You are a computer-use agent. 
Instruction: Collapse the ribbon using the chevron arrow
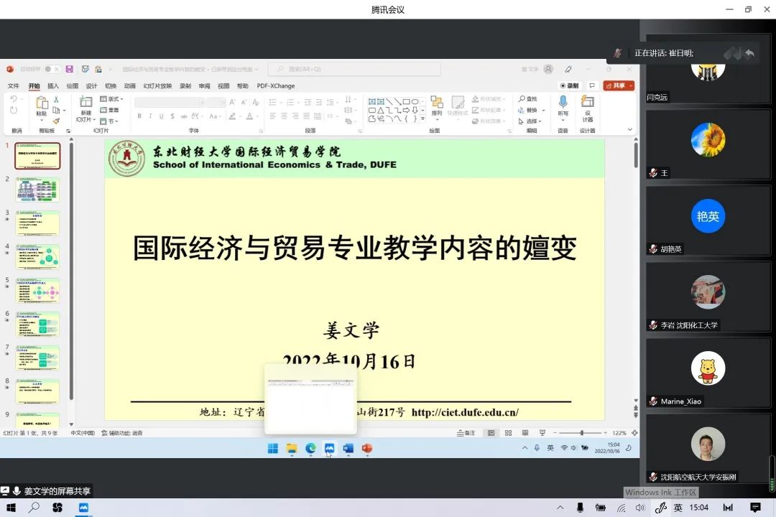[630, 130]
